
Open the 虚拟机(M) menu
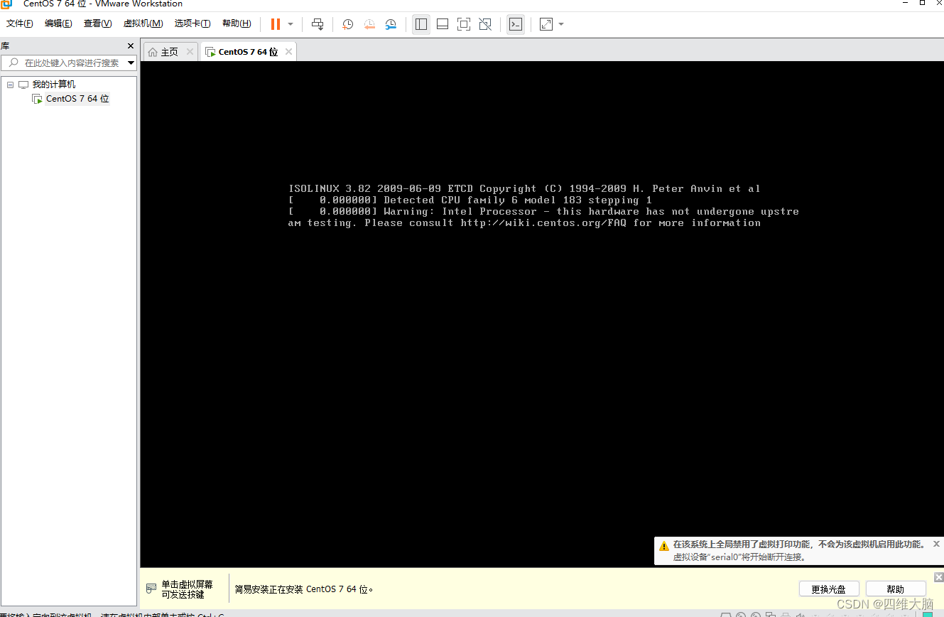142,23
